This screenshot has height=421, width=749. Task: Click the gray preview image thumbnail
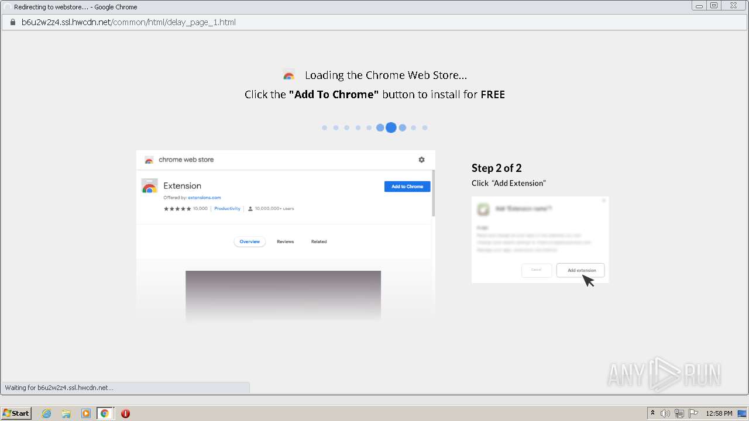(x=283, y=295)
